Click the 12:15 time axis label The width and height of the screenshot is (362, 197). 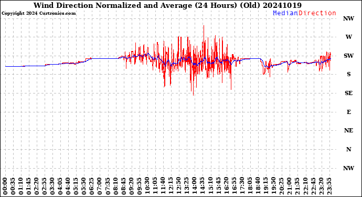coord(171,186)
